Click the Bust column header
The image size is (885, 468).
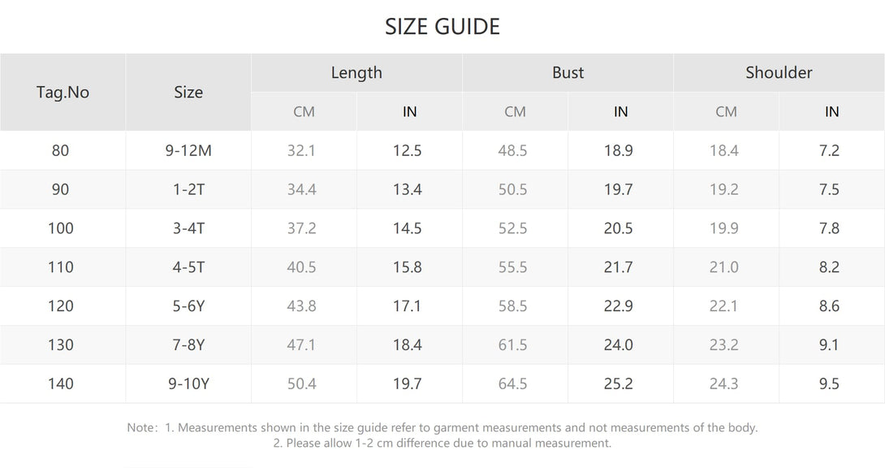(x=568, y=72)
